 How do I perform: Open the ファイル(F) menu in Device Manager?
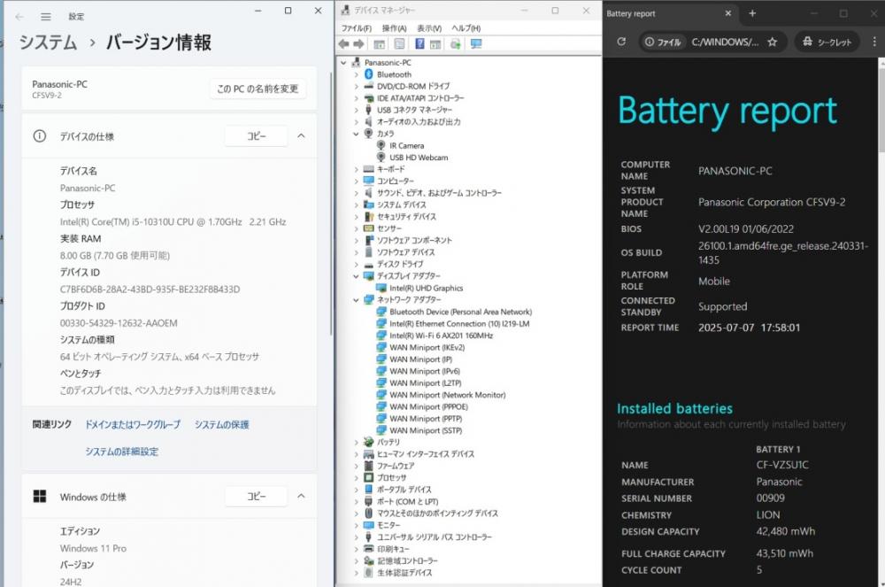(356, 27)
